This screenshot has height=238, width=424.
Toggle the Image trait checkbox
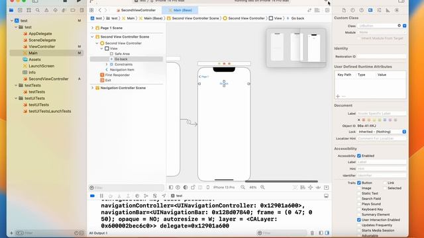[x=359, y=188]
